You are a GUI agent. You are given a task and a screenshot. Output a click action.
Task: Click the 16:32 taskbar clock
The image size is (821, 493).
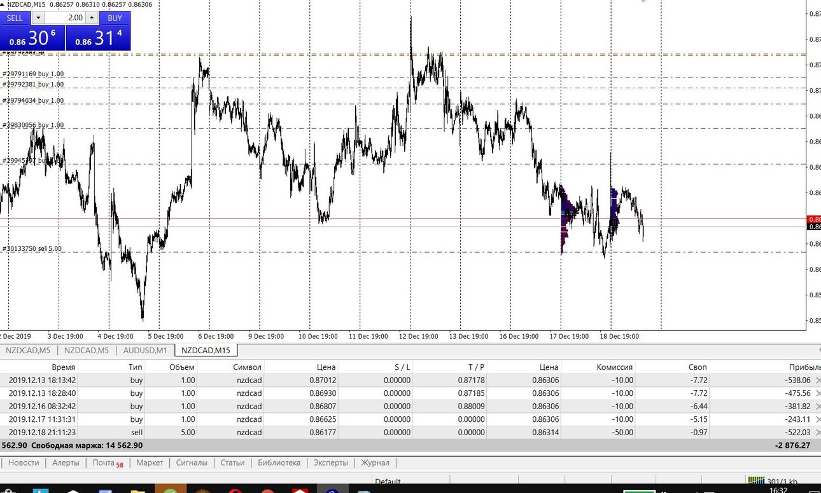(x=777, y=490)
